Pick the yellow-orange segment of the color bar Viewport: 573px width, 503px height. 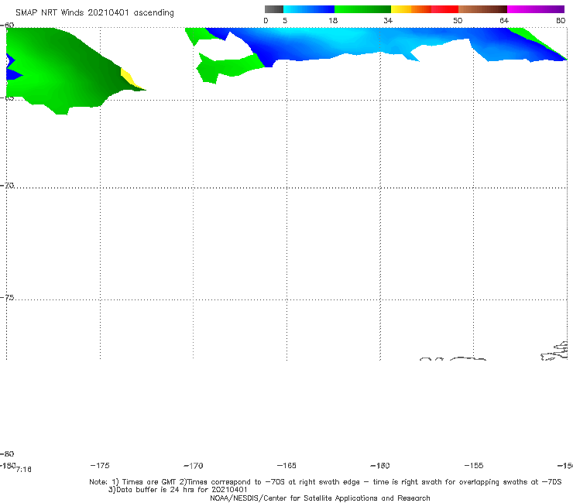point(410,9)
